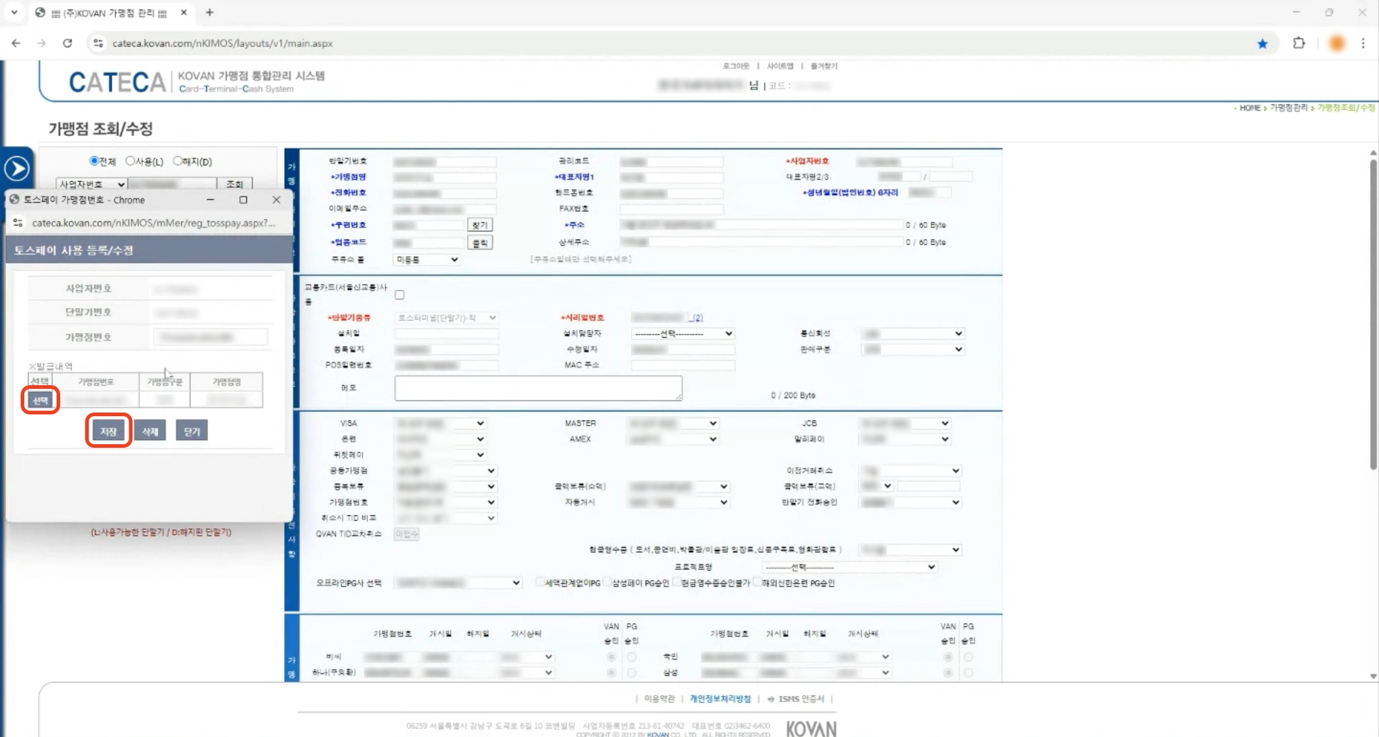Click the 로그아웃 top menu link
The image size is (1379, 737).
coord(736,66)
